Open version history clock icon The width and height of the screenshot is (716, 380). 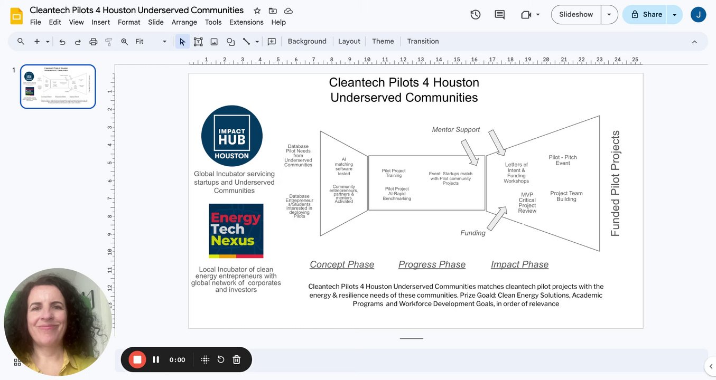pyautogui.click(x=476, y=15)
